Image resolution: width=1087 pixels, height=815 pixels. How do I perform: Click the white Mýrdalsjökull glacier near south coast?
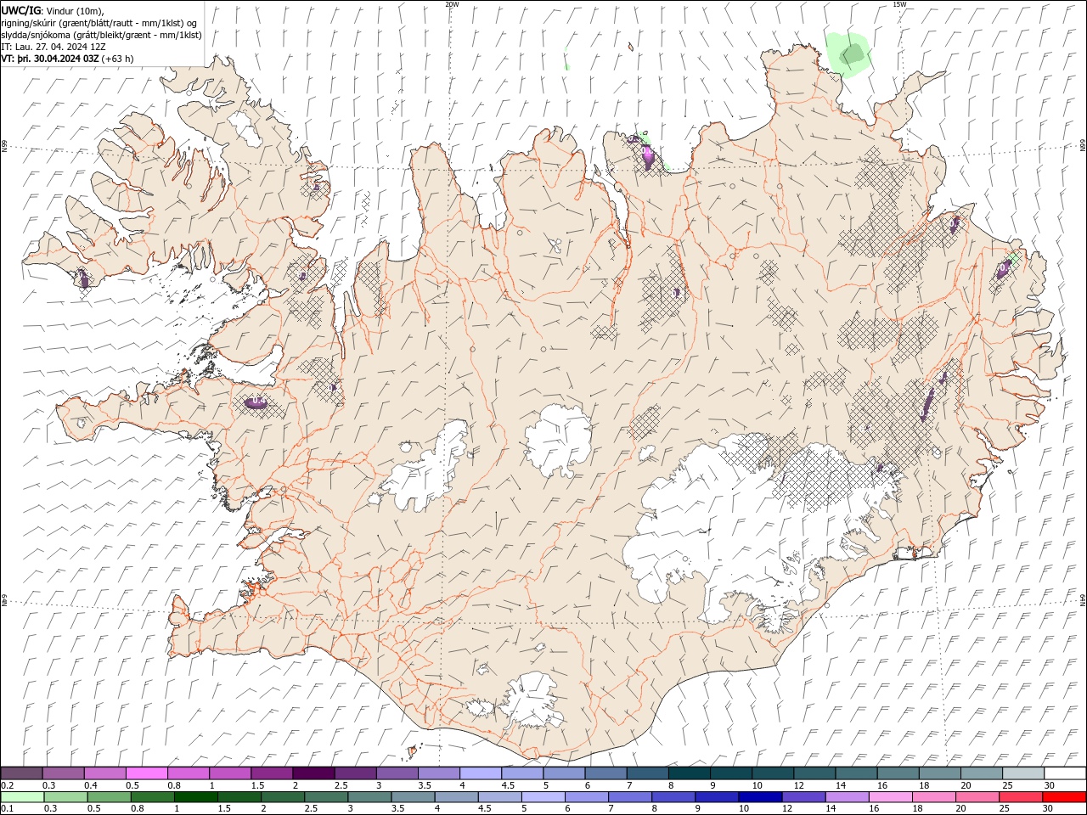point(531,699)
